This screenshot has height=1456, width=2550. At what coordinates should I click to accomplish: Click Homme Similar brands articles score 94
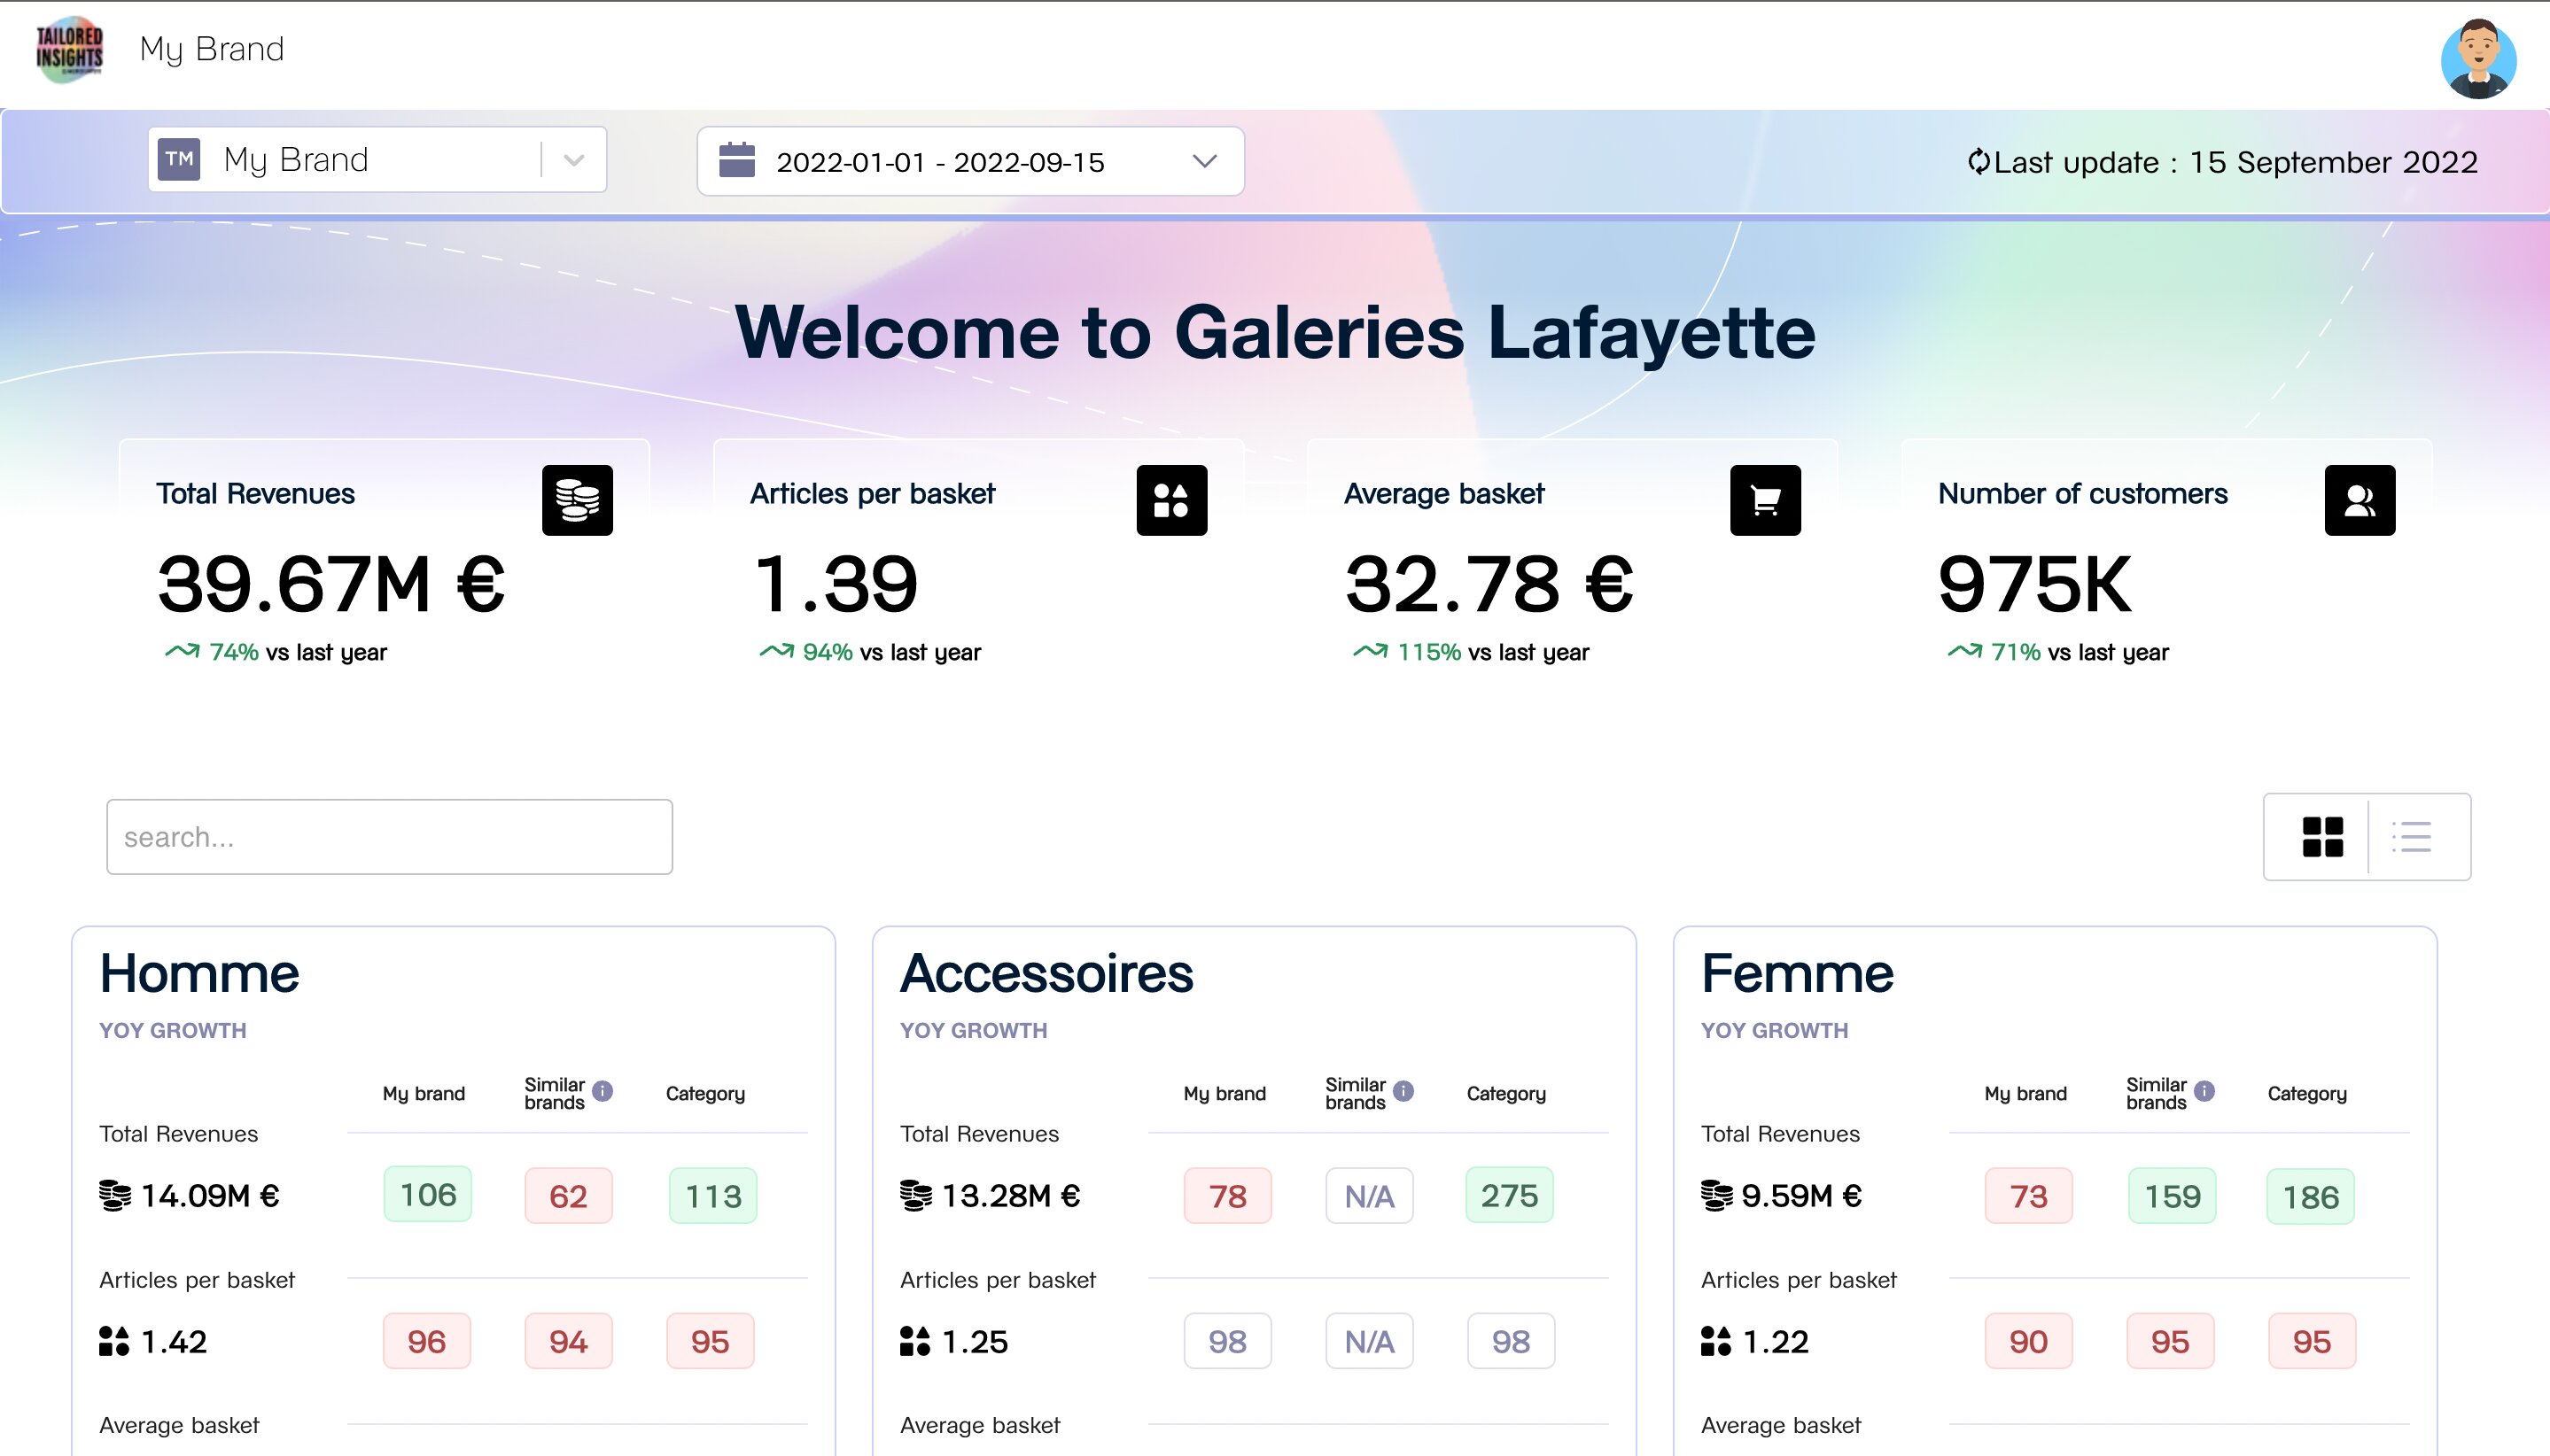point(568,1341)
